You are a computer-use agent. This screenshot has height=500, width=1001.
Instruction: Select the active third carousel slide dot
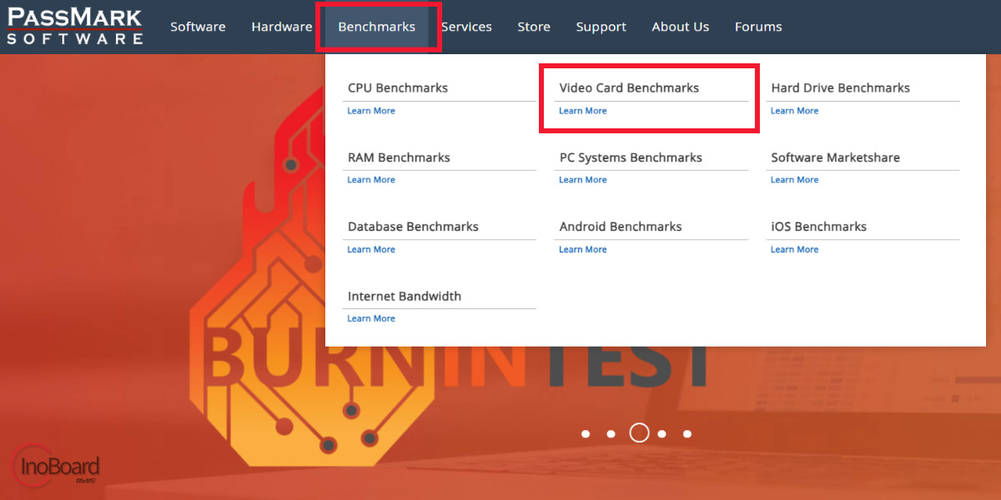click(x=639, y=432)
